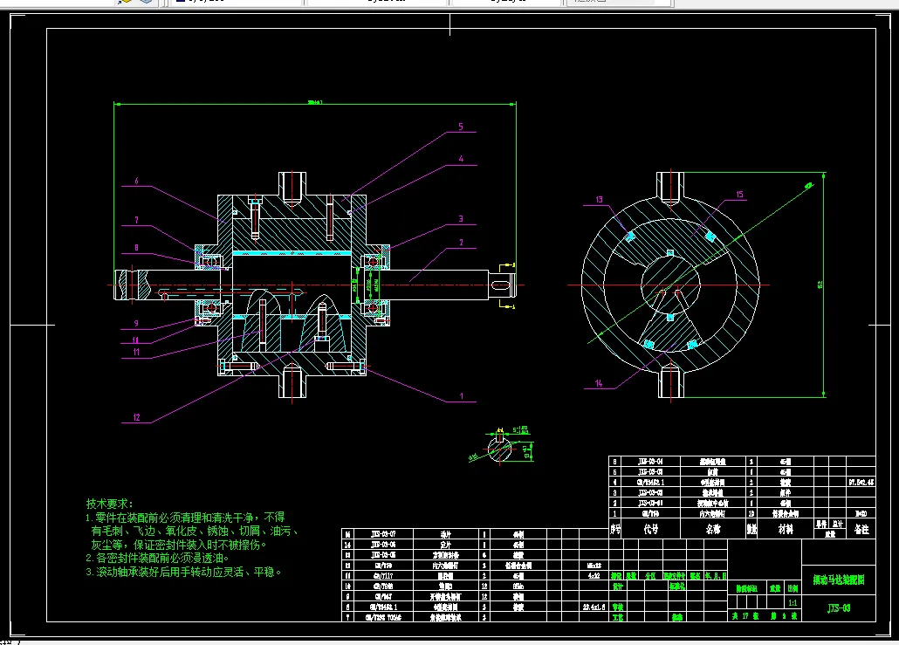Click part balloon number 12
This screenshot has height=645, width=899.
pos(136,417)
